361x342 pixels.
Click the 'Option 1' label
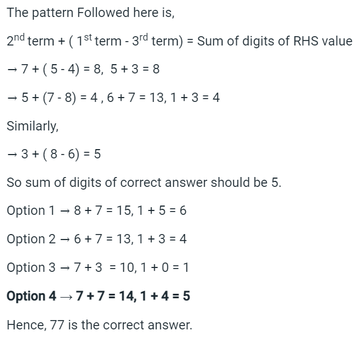[31, 211]
